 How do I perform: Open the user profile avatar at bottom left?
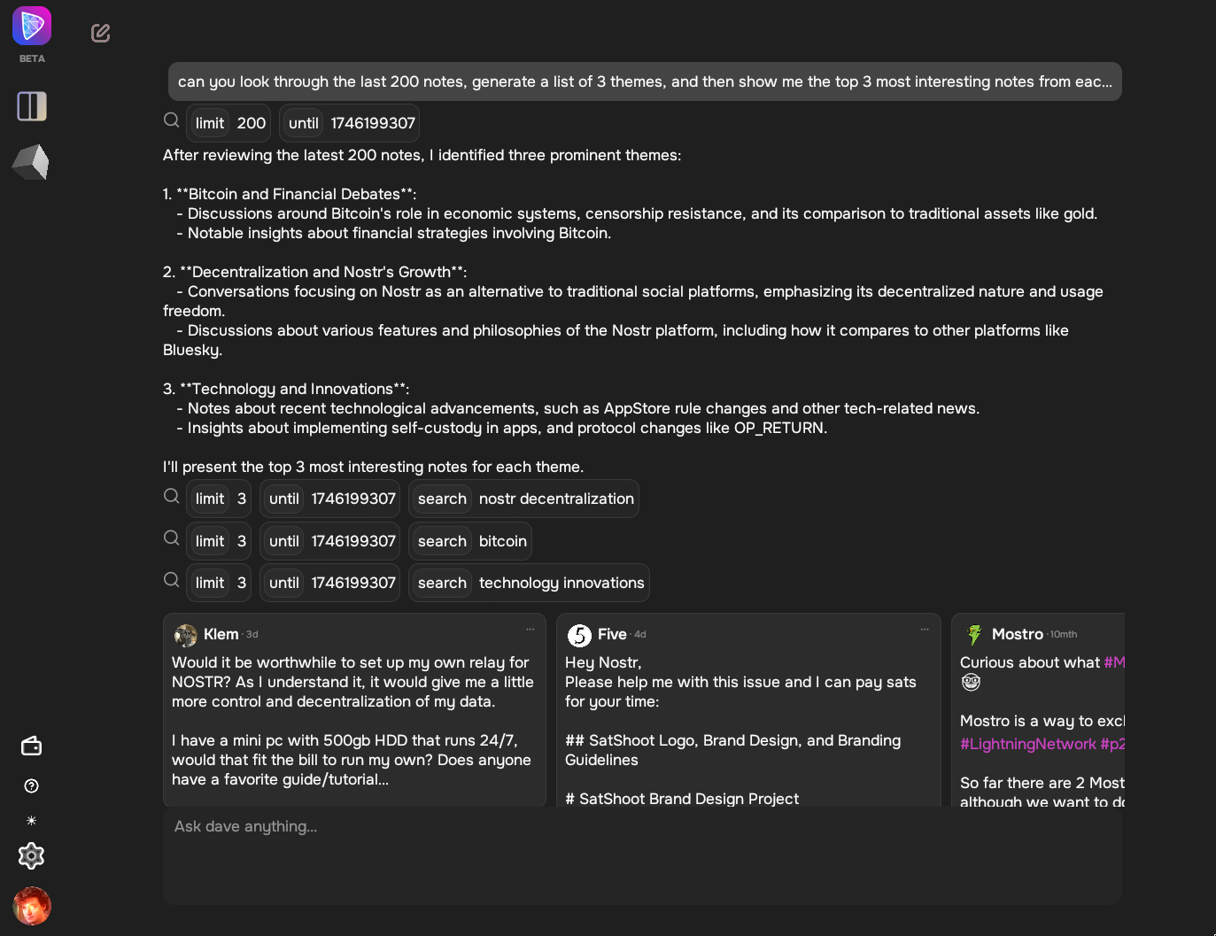[32, 906]
